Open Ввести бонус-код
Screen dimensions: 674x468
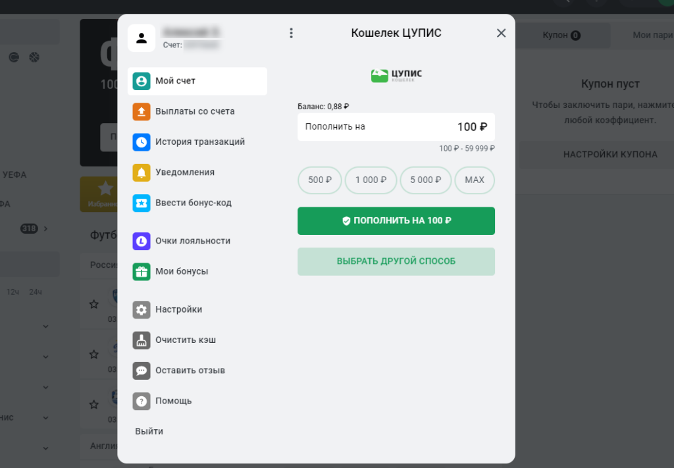(197, 203)
